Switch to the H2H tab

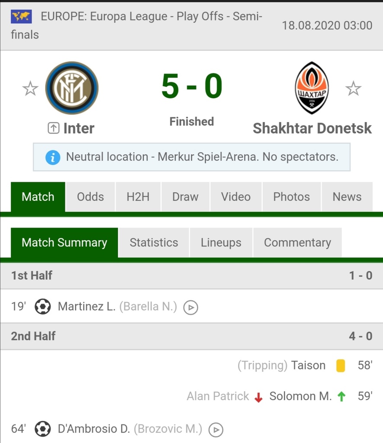[x=138, y=197]
